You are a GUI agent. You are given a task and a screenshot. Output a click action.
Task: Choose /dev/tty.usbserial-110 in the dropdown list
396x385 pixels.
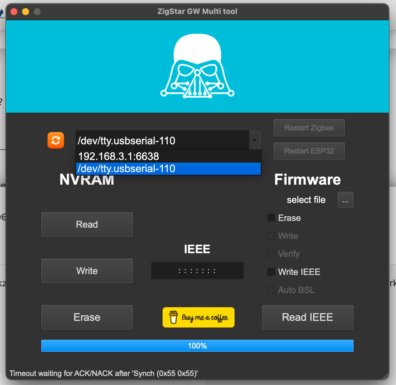coord(168,169)
